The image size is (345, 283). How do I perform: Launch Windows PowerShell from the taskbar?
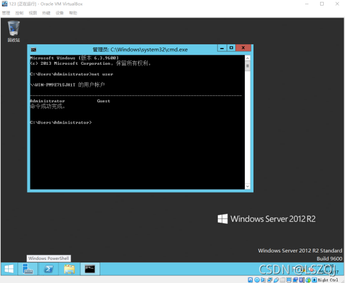click(49, 269)
